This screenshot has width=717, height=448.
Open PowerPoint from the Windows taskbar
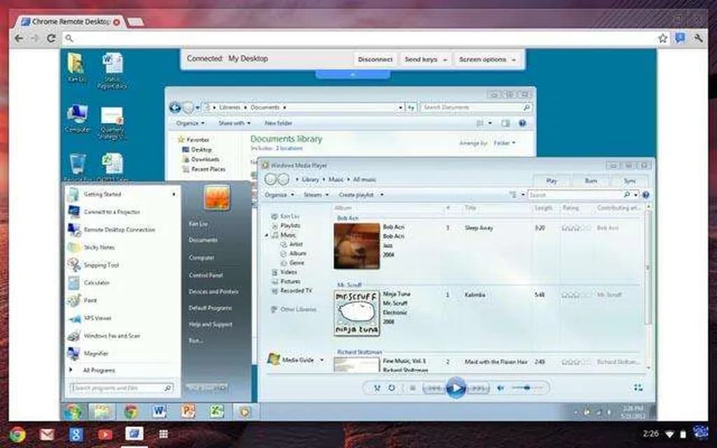coord(188,412)
